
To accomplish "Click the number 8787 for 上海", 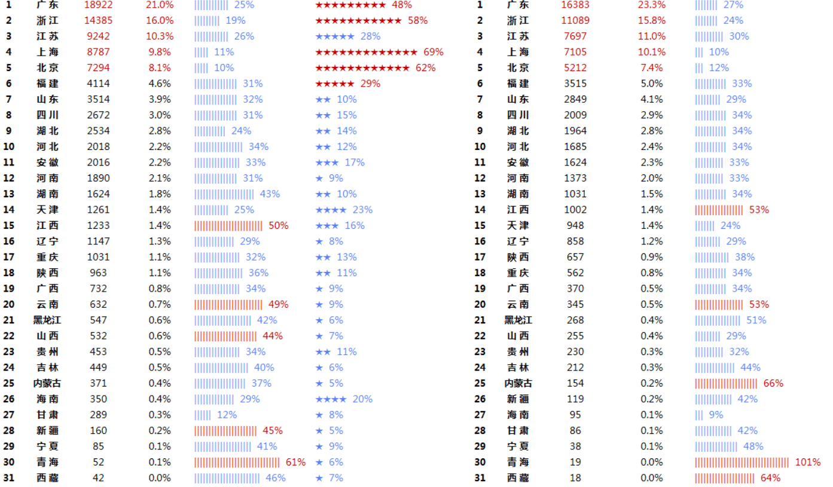I will point(98,52).
